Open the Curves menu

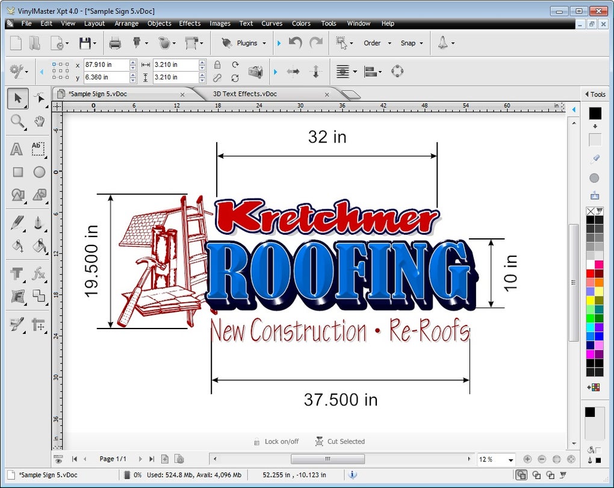click(271, 23)
